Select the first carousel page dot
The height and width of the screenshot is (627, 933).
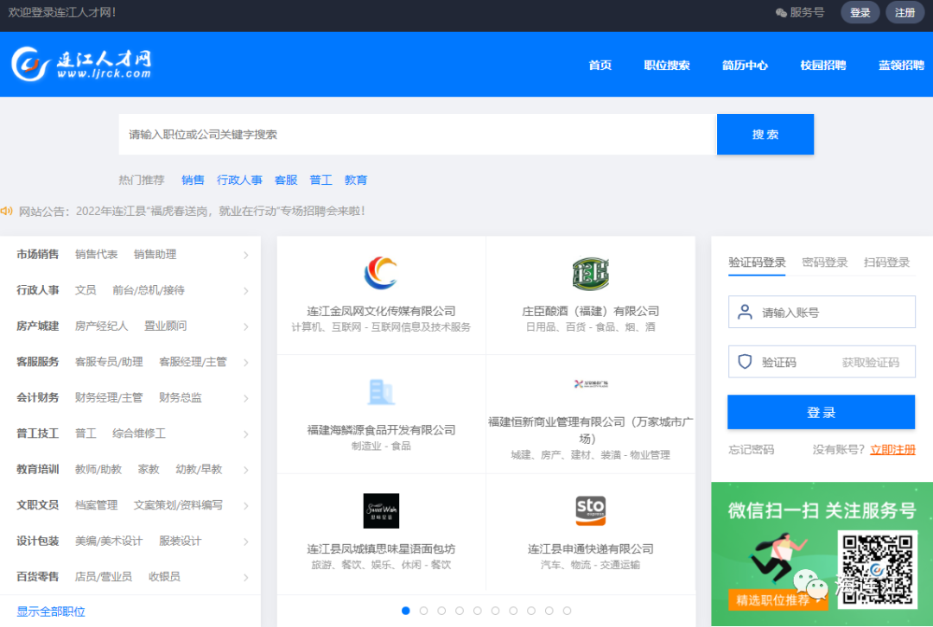tap(406, 611)
